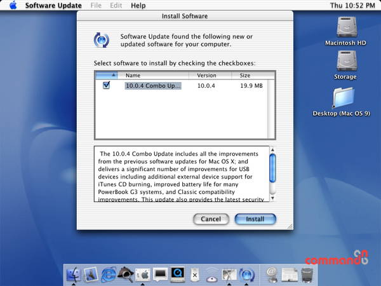Click the X speaker icon in Dock
Screen dimensions: 381x286
(x=195, y=275)
